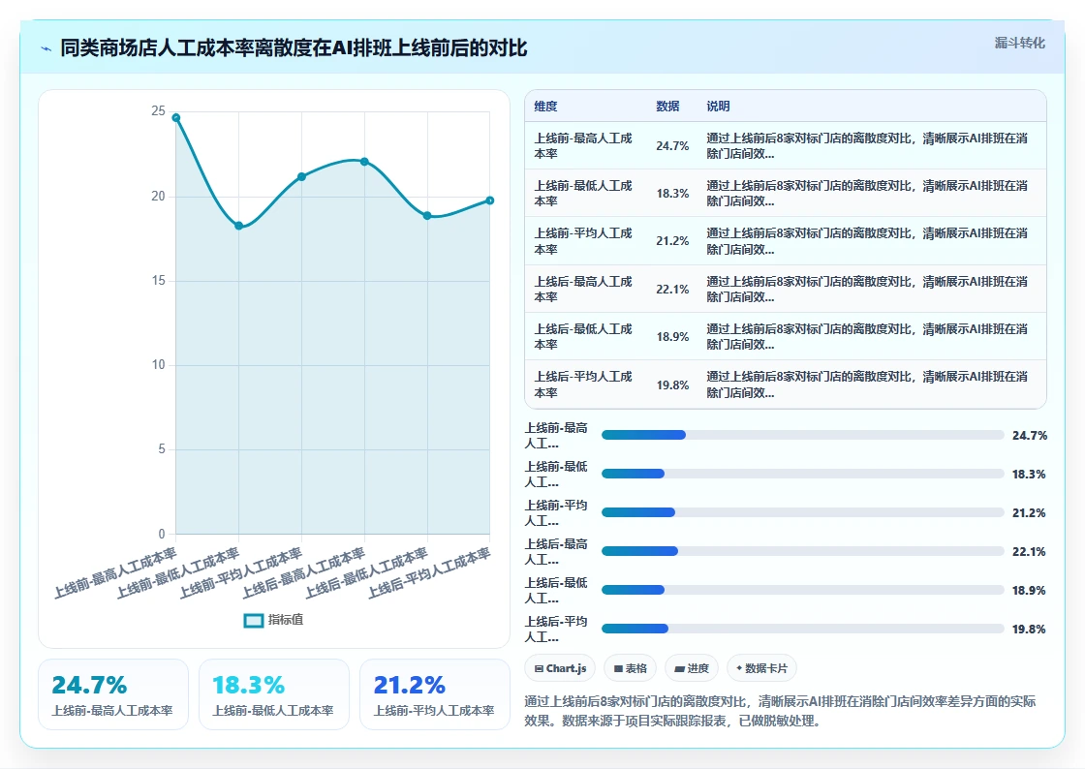This screenshot has width=1085, height=769.
Task: Open the 21.2% 上线前-平均人工成本率 card
Action: pos(435,693)
